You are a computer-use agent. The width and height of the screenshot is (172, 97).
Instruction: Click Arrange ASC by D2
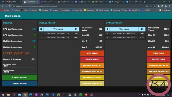(159, 65)
